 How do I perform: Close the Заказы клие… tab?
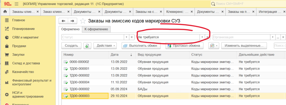click(38, 12)
